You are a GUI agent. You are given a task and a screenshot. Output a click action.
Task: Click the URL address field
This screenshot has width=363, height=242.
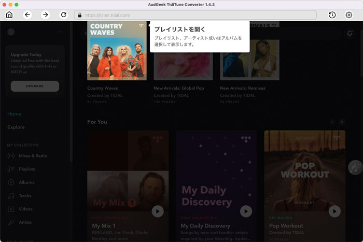pyautogui.click(x=195, y=15)
